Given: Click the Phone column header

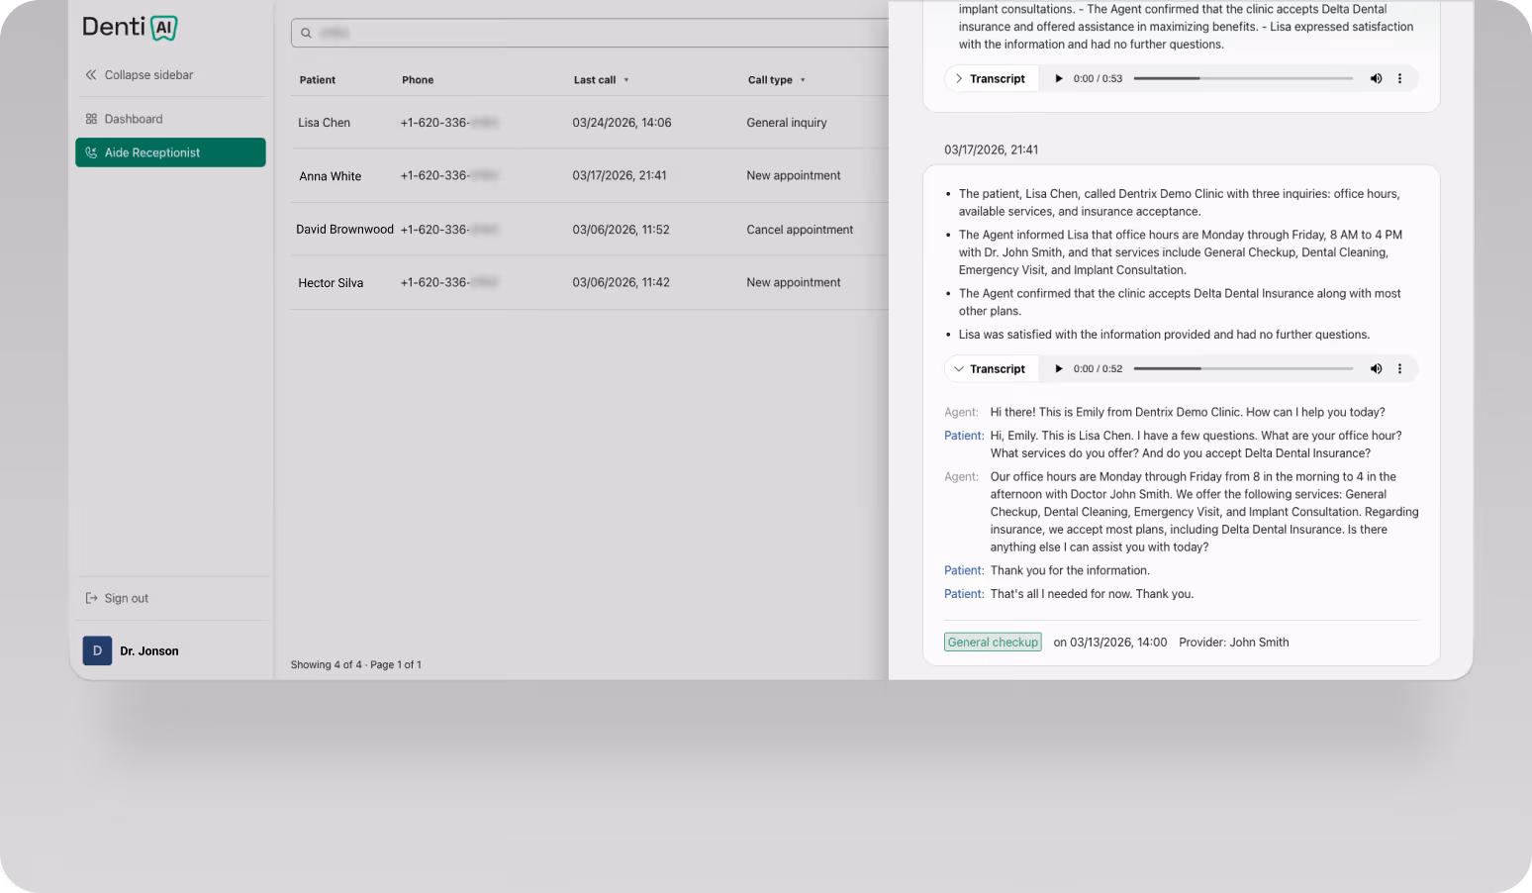Looking at the screenshot, I should point(418,80).
